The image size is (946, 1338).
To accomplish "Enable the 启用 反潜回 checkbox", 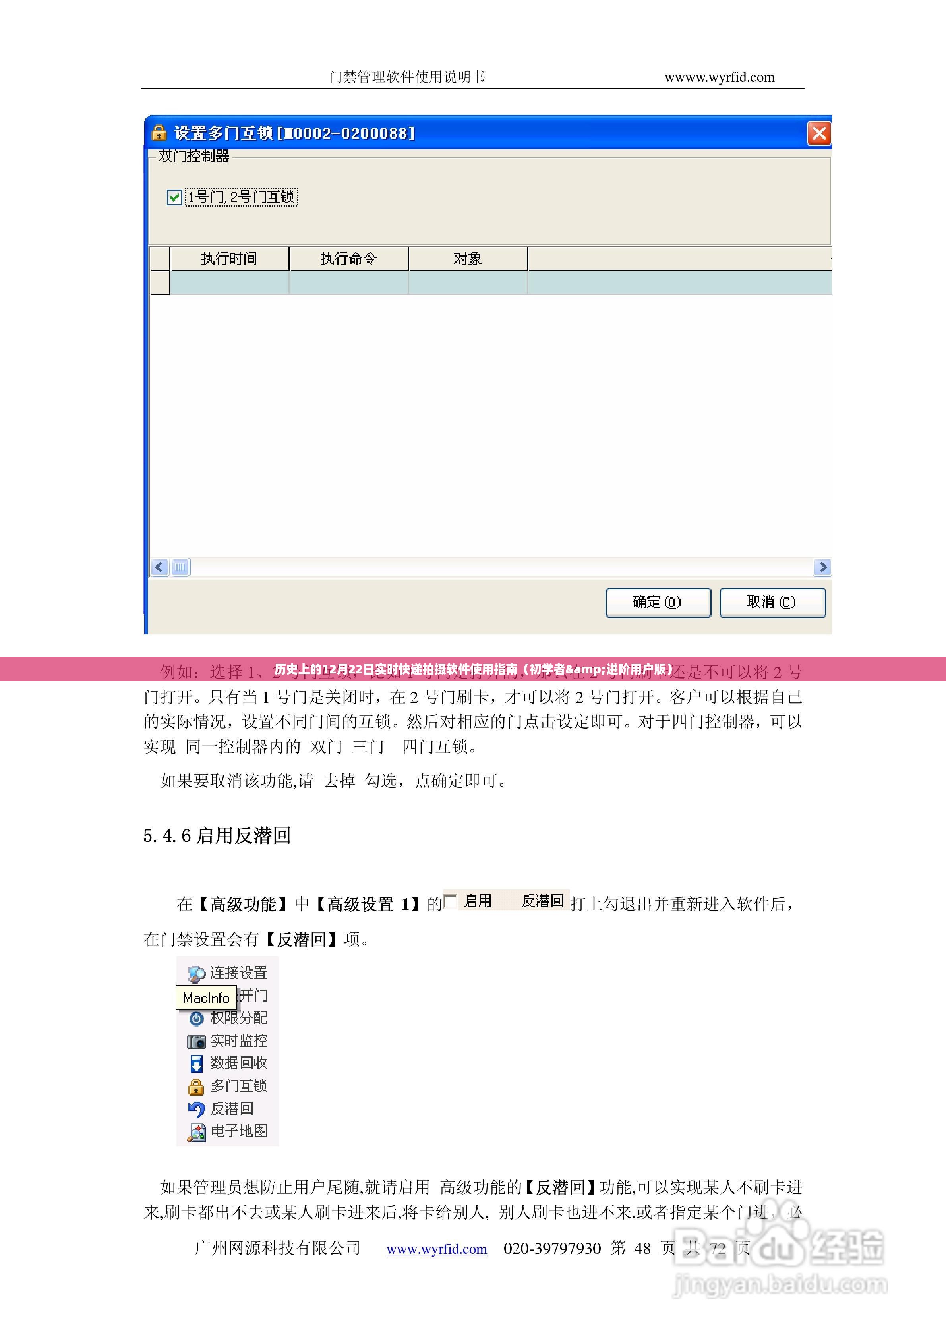I will click(450, 901).
